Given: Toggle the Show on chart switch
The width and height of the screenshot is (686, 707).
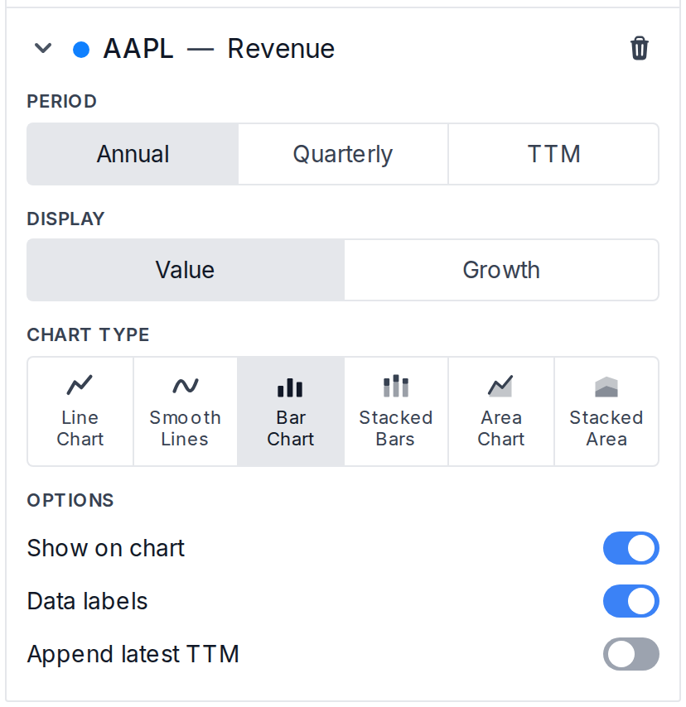Looking at the screenshot, I should point(631,548).
